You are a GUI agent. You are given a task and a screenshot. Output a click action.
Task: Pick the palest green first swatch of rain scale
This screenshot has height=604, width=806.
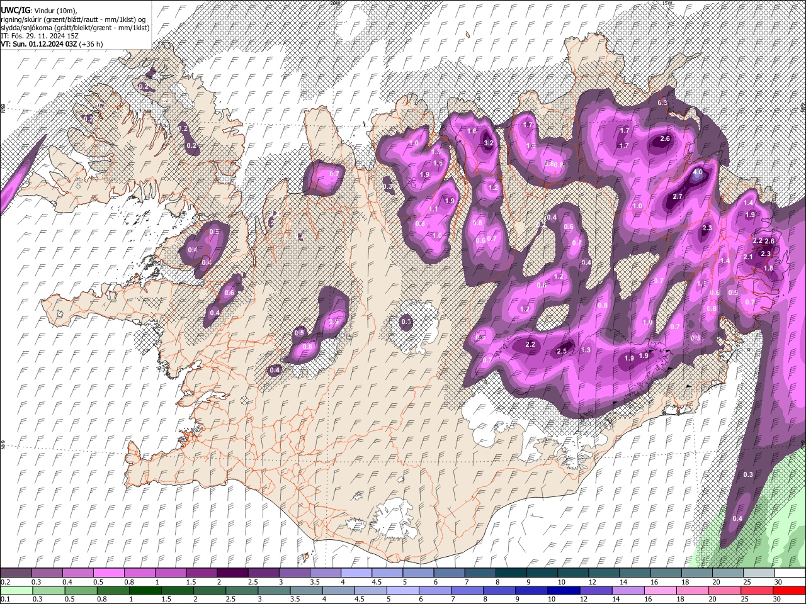point(16,590)
